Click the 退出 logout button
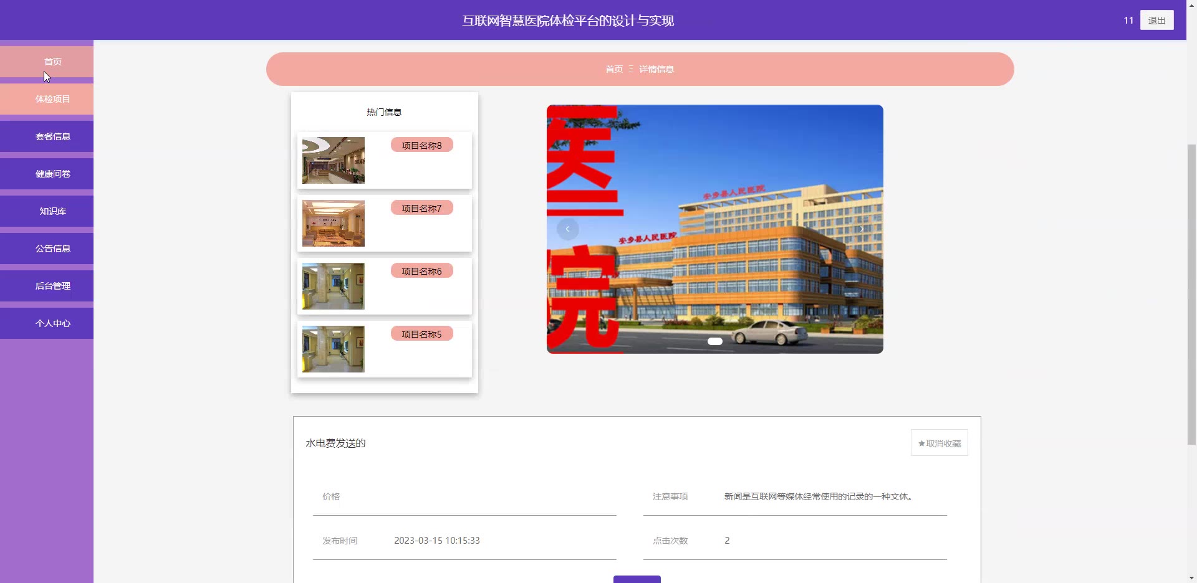 click(1156, 20)
